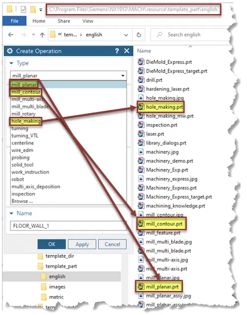Viewport: 247px width, 315px height.
Task: Select the metric folder in tree
Action: click(56, 297)
